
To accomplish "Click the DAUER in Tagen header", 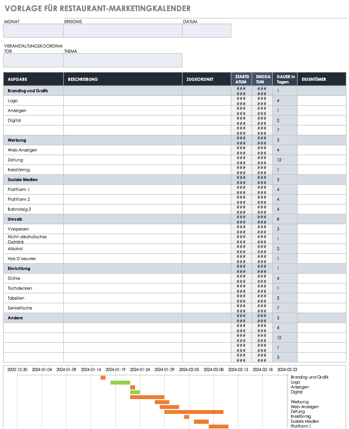I will tap(285, 79).
